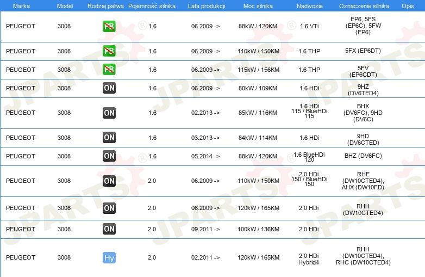
Task: Select the 84kW / 114KM power cell
Action: [258, 138]
